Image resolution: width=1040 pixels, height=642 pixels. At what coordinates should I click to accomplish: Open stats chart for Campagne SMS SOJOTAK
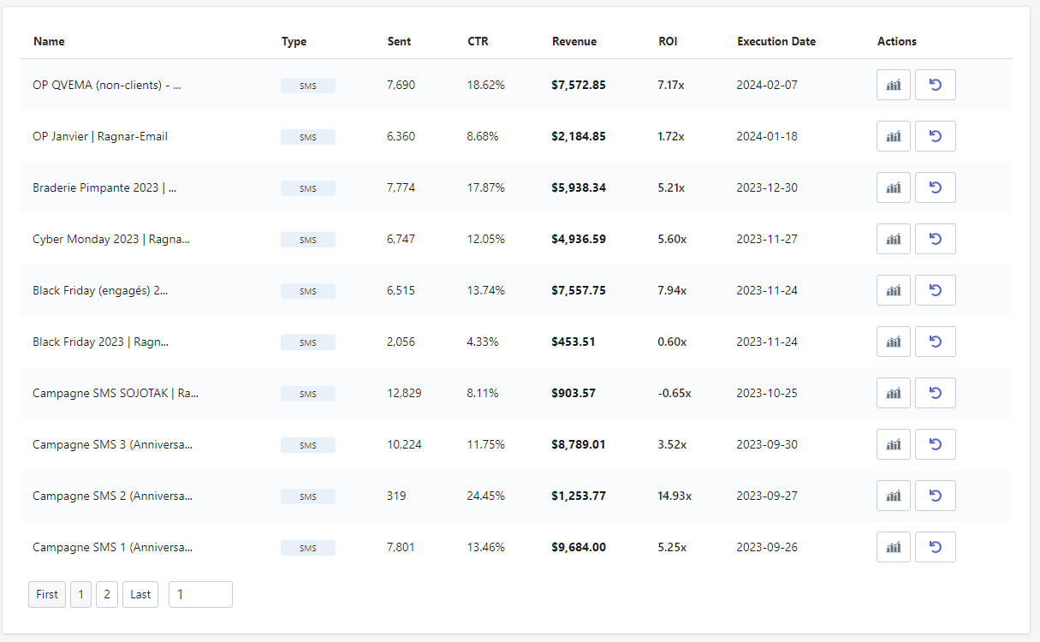pyautogui.click(x=894, y=393)
